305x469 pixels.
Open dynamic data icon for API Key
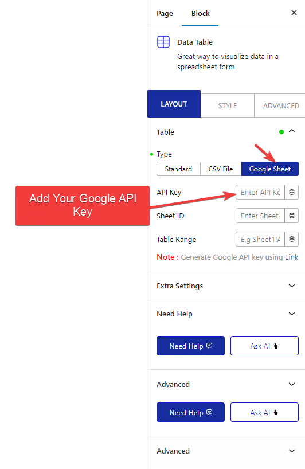(292, 192)
